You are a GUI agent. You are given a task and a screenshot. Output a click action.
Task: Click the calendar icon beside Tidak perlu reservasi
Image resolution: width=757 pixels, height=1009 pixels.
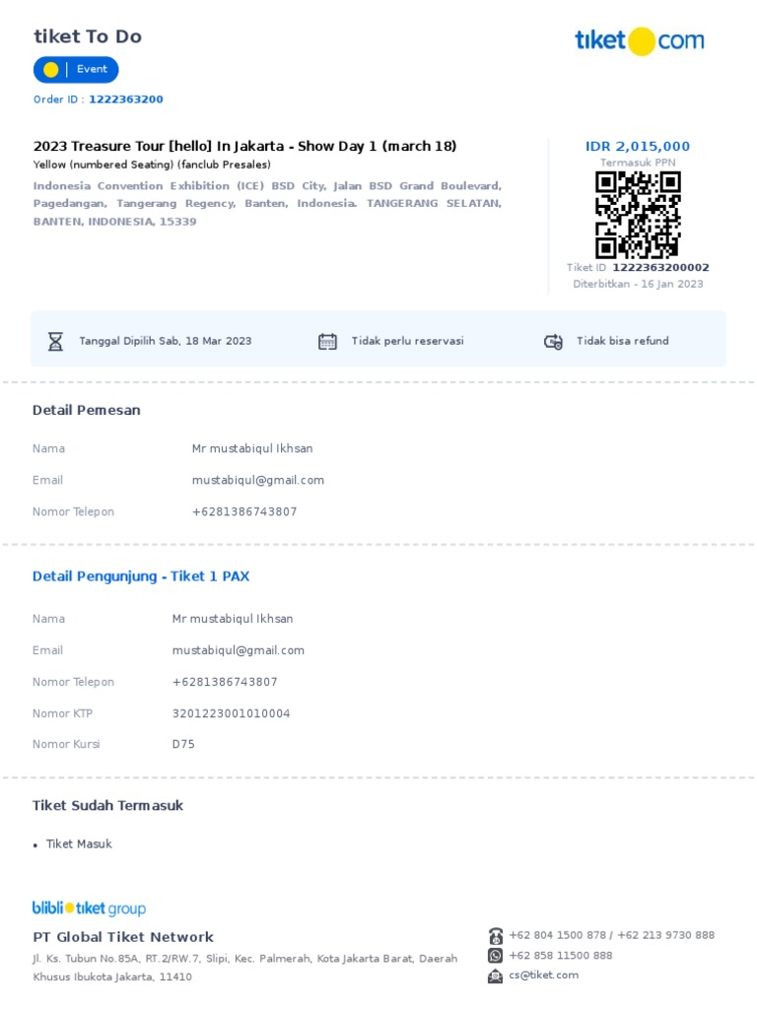tap(327, 341)
